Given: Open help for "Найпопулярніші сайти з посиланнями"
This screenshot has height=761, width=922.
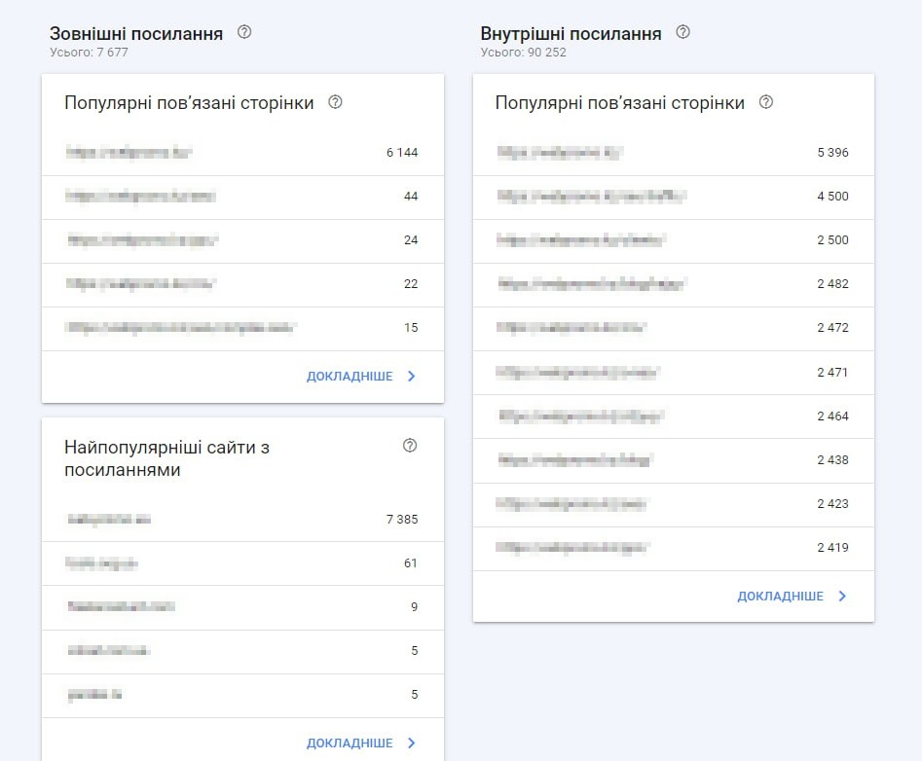Looking at the screenshot, I should pyautogui.click(x=410, y=446).
